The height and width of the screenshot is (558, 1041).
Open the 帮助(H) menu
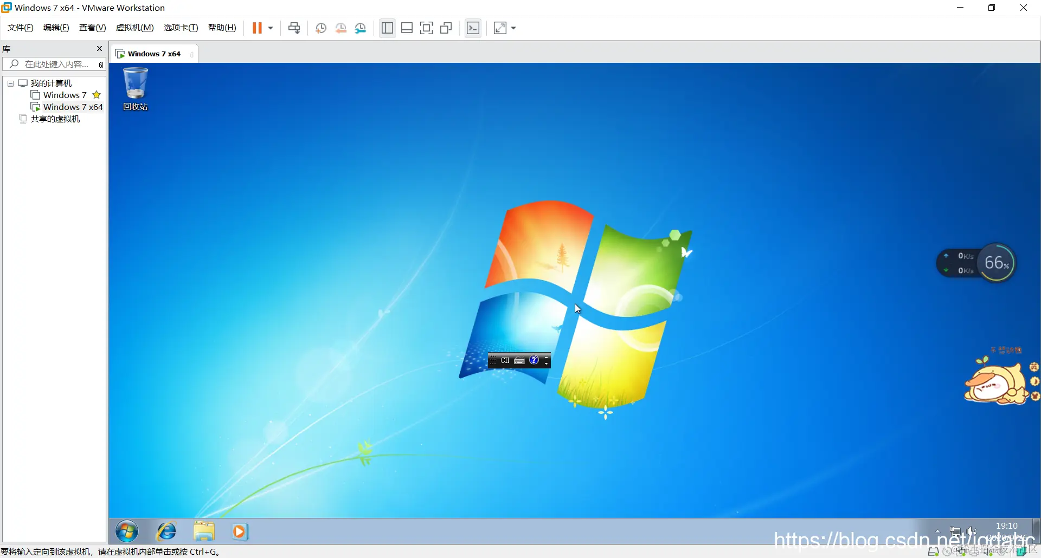coord(222,28)
